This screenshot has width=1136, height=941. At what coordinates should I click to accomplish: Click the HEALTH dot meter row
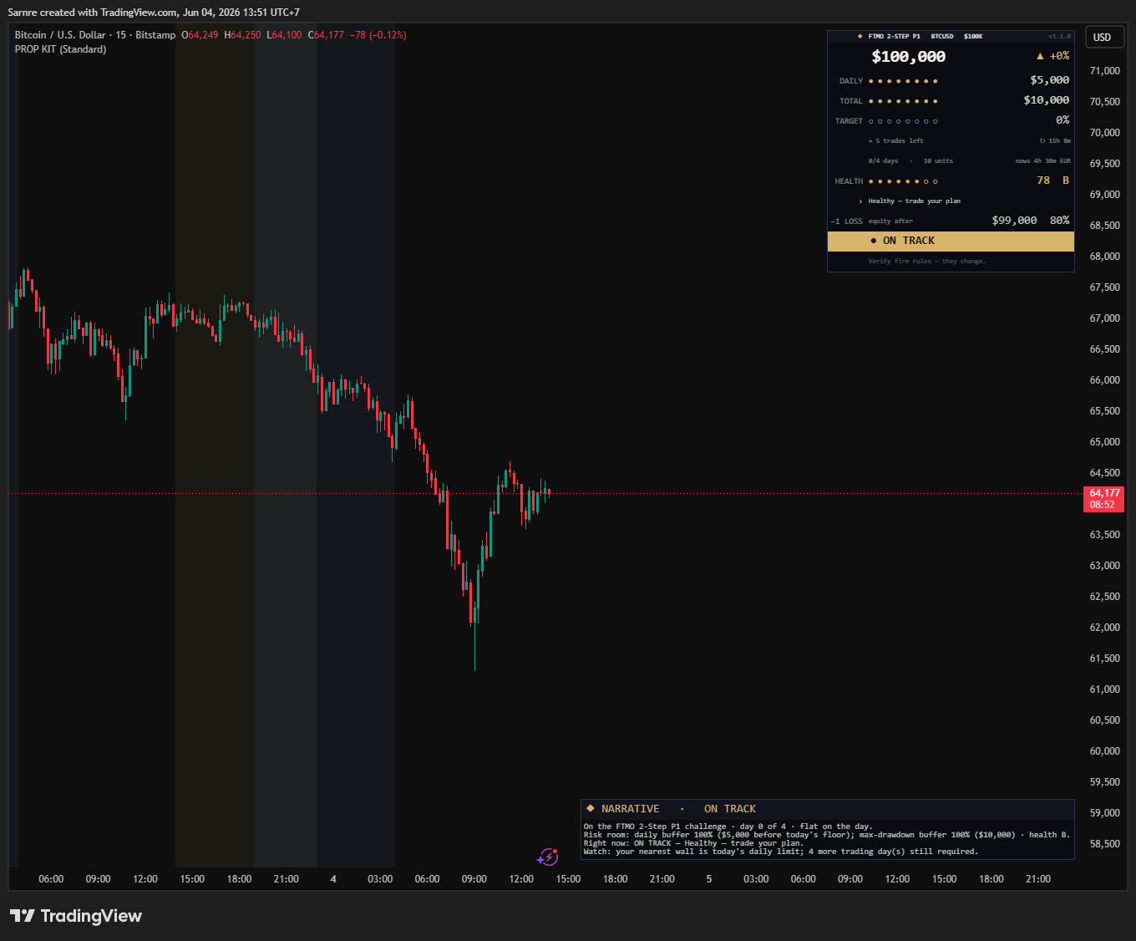903,181
